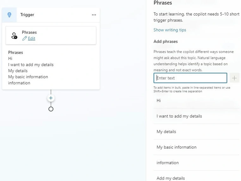Click the 'My basic information' text in Trigger node
The image size is (241, 181).
point(28,77)
